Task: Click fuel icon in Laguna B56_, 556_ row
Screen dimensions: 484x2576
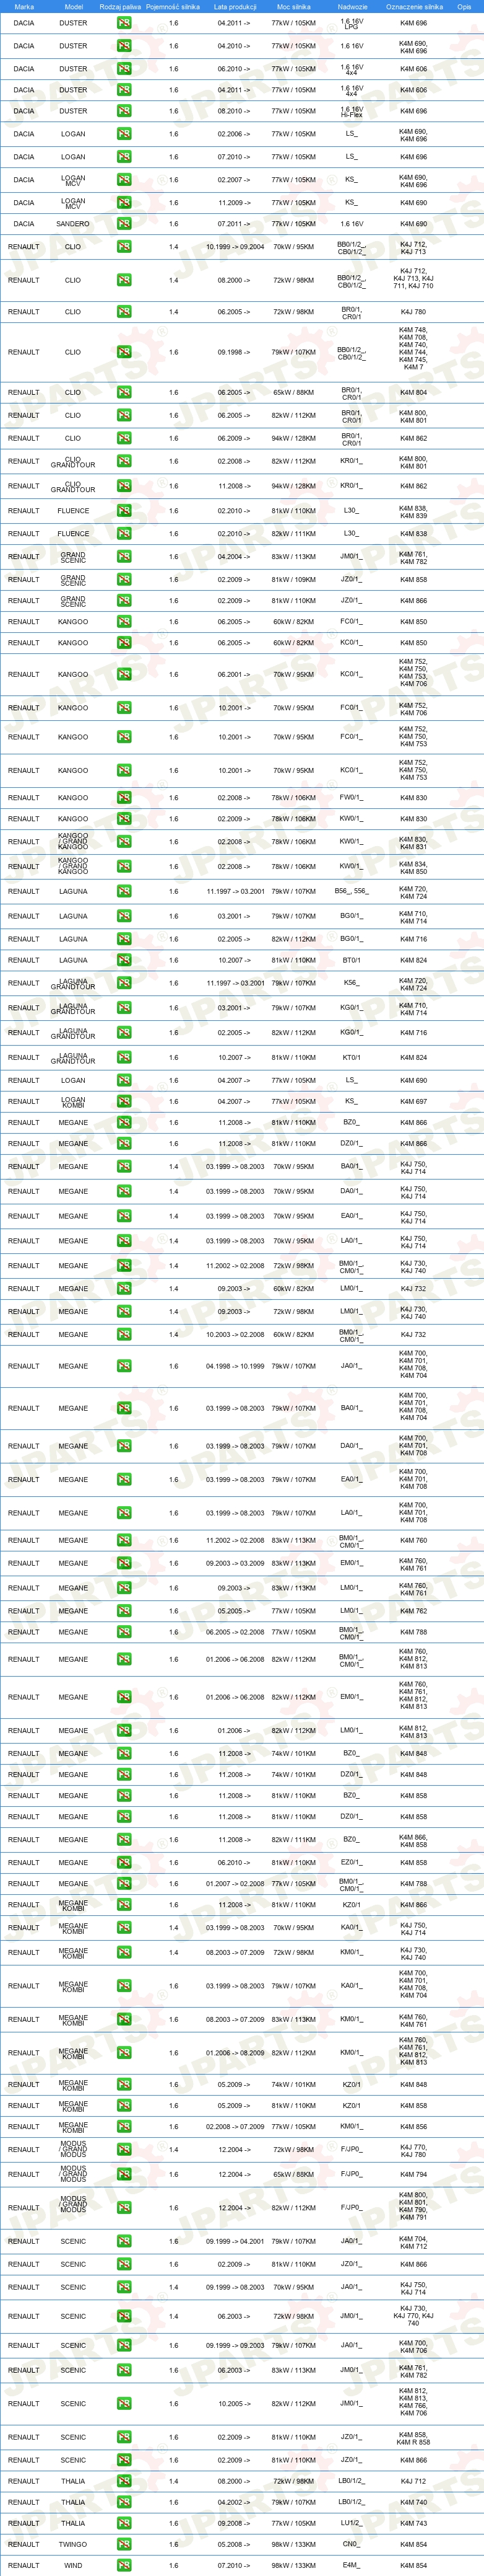Action: pos(124,892)
